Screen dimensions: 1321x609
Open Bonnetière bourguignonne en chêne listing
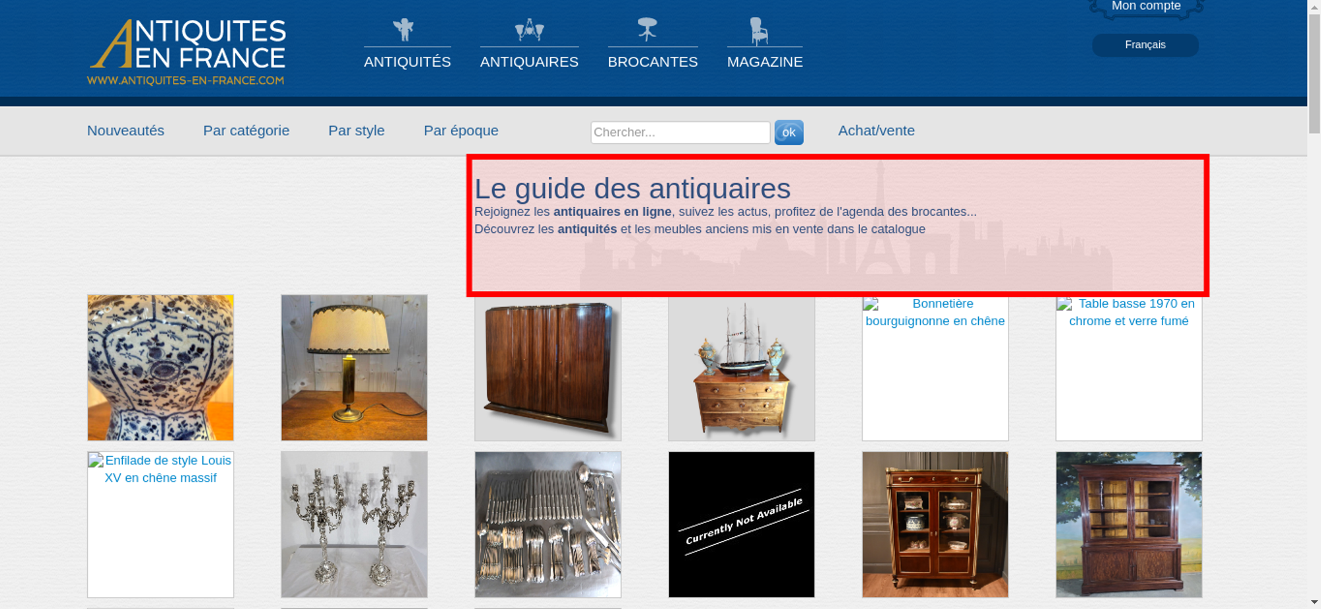(935, 368)
